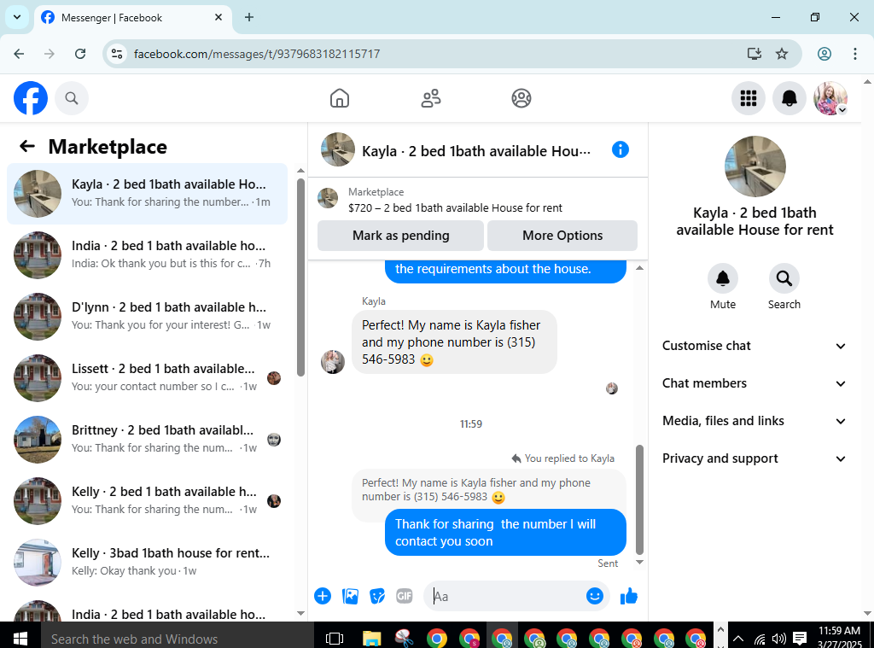Open Kelly 3bad 1bath house conversation

147,562
